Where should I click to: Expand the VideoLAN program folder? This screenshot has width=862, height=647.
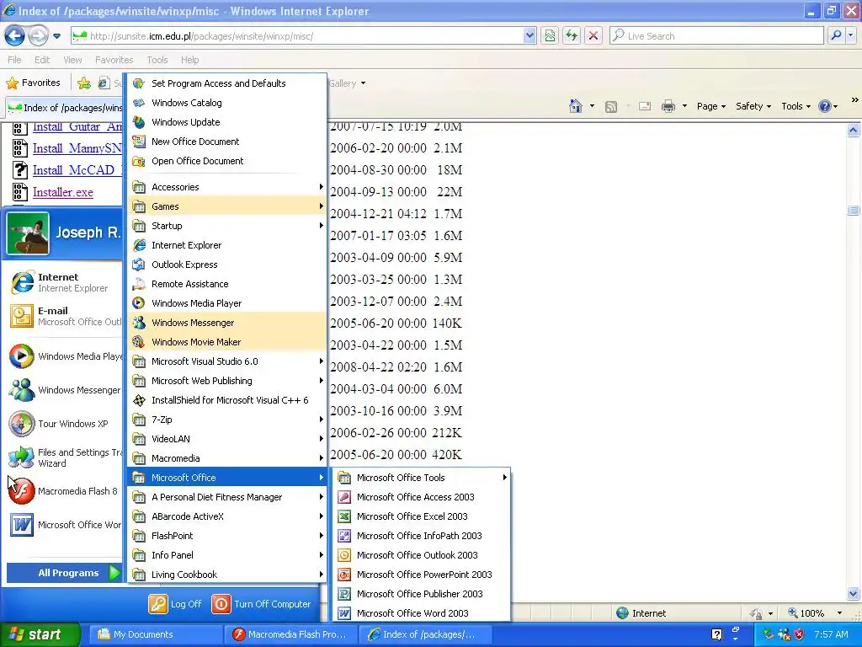[x=227, y=438]
